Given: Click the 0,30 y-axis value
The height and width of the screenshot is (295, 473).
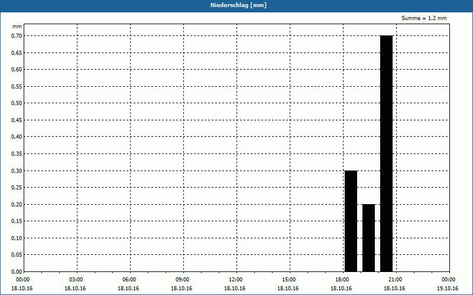Looking at the screenshot, I should pyautogui.click(x=17, y=171).
